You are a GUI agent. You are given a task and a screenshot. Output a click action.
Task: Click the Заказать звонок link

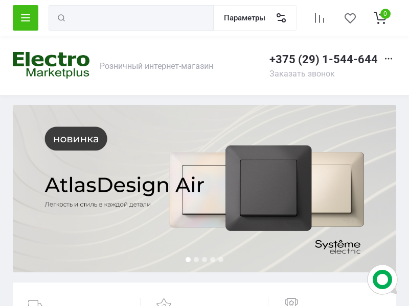point(302,74)
